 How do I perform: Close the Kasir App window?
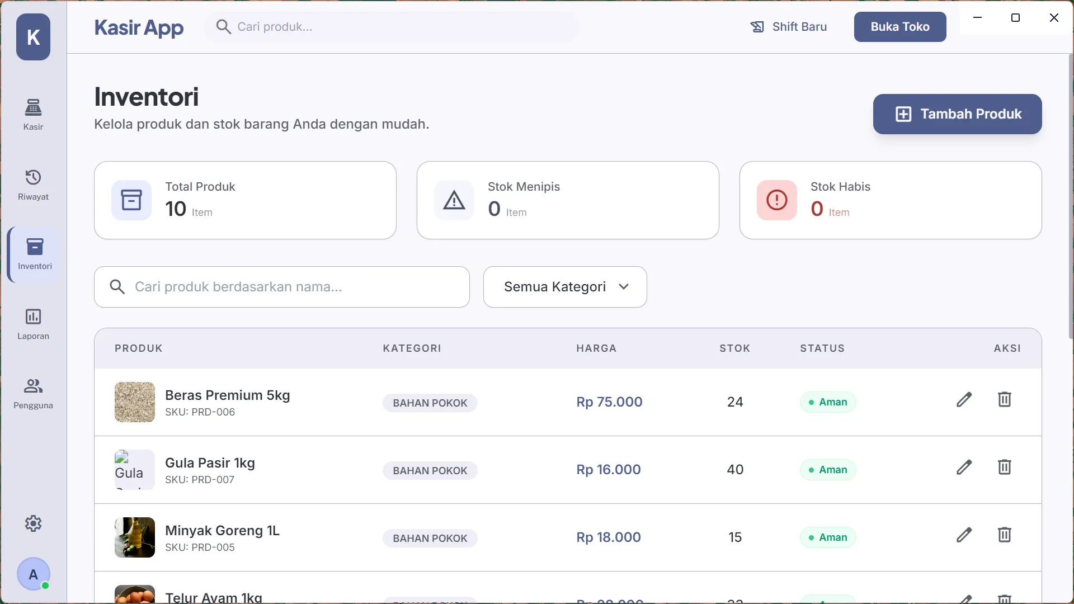tap(1054, 17)
